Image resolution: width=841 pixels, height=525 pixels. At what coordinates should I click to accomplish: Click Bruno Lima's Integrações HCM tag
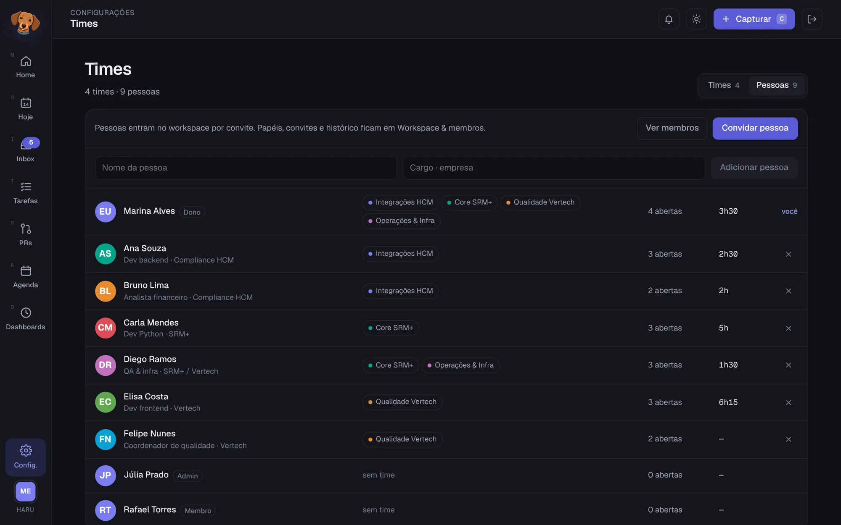(x=400, y=291)
